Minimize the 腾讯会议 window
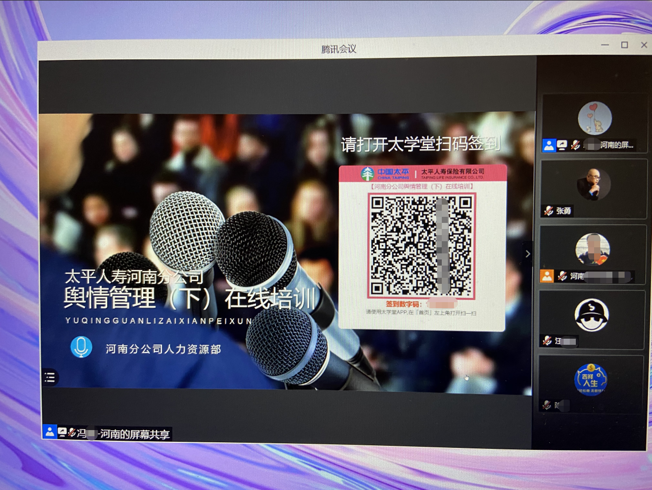The image size is (652, 490). point(605,45)
